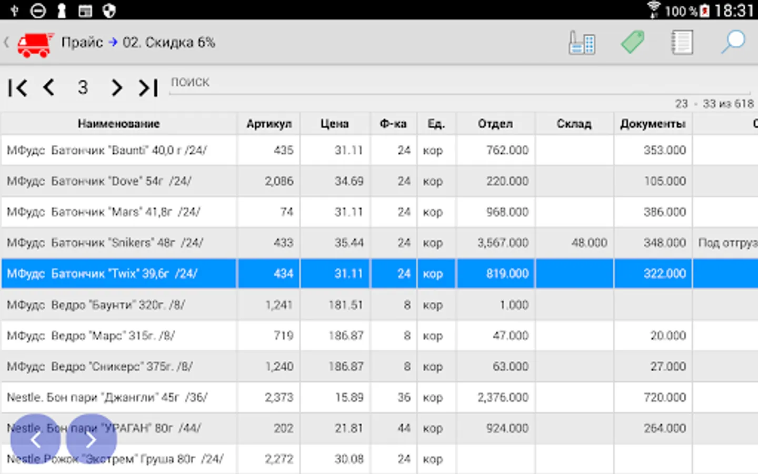This screenshot has height=474, width=758.
Task: Tap the Wi-Fi indicator in the status bar
Action: tap(653, 9)
